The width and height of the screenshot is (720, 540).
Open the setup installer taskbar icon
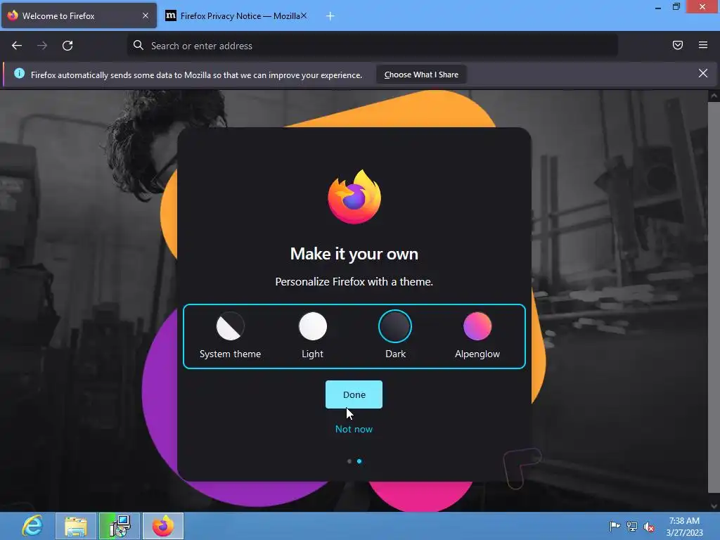[120, 526]
